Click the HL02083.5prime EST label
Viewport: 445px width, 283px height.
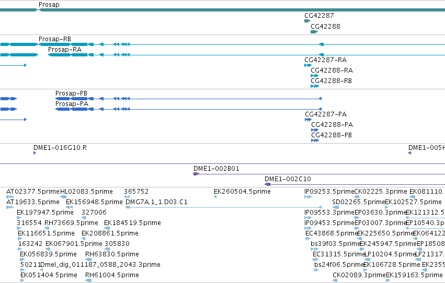86,192
